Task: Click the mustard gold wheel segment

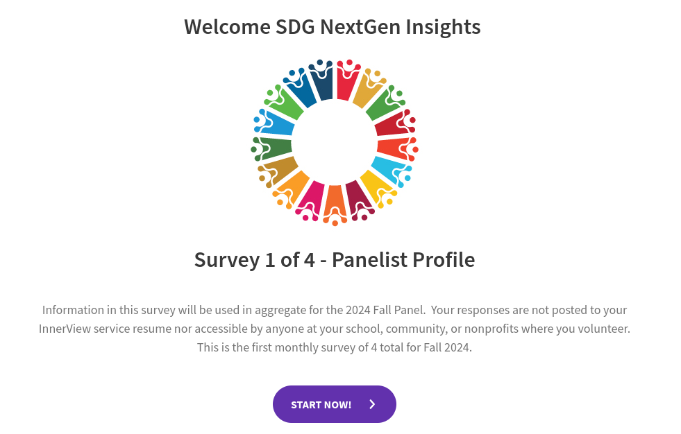Action: click(x=368, y=92)
